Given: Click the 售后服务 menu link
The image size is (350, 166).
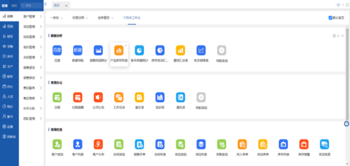Looking at the screenshot, I should pyautogui.click(x=30, y=88).
